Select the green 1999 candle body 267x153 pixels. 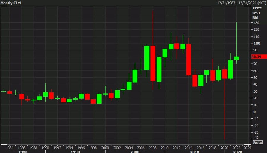[x=99, y=99]
